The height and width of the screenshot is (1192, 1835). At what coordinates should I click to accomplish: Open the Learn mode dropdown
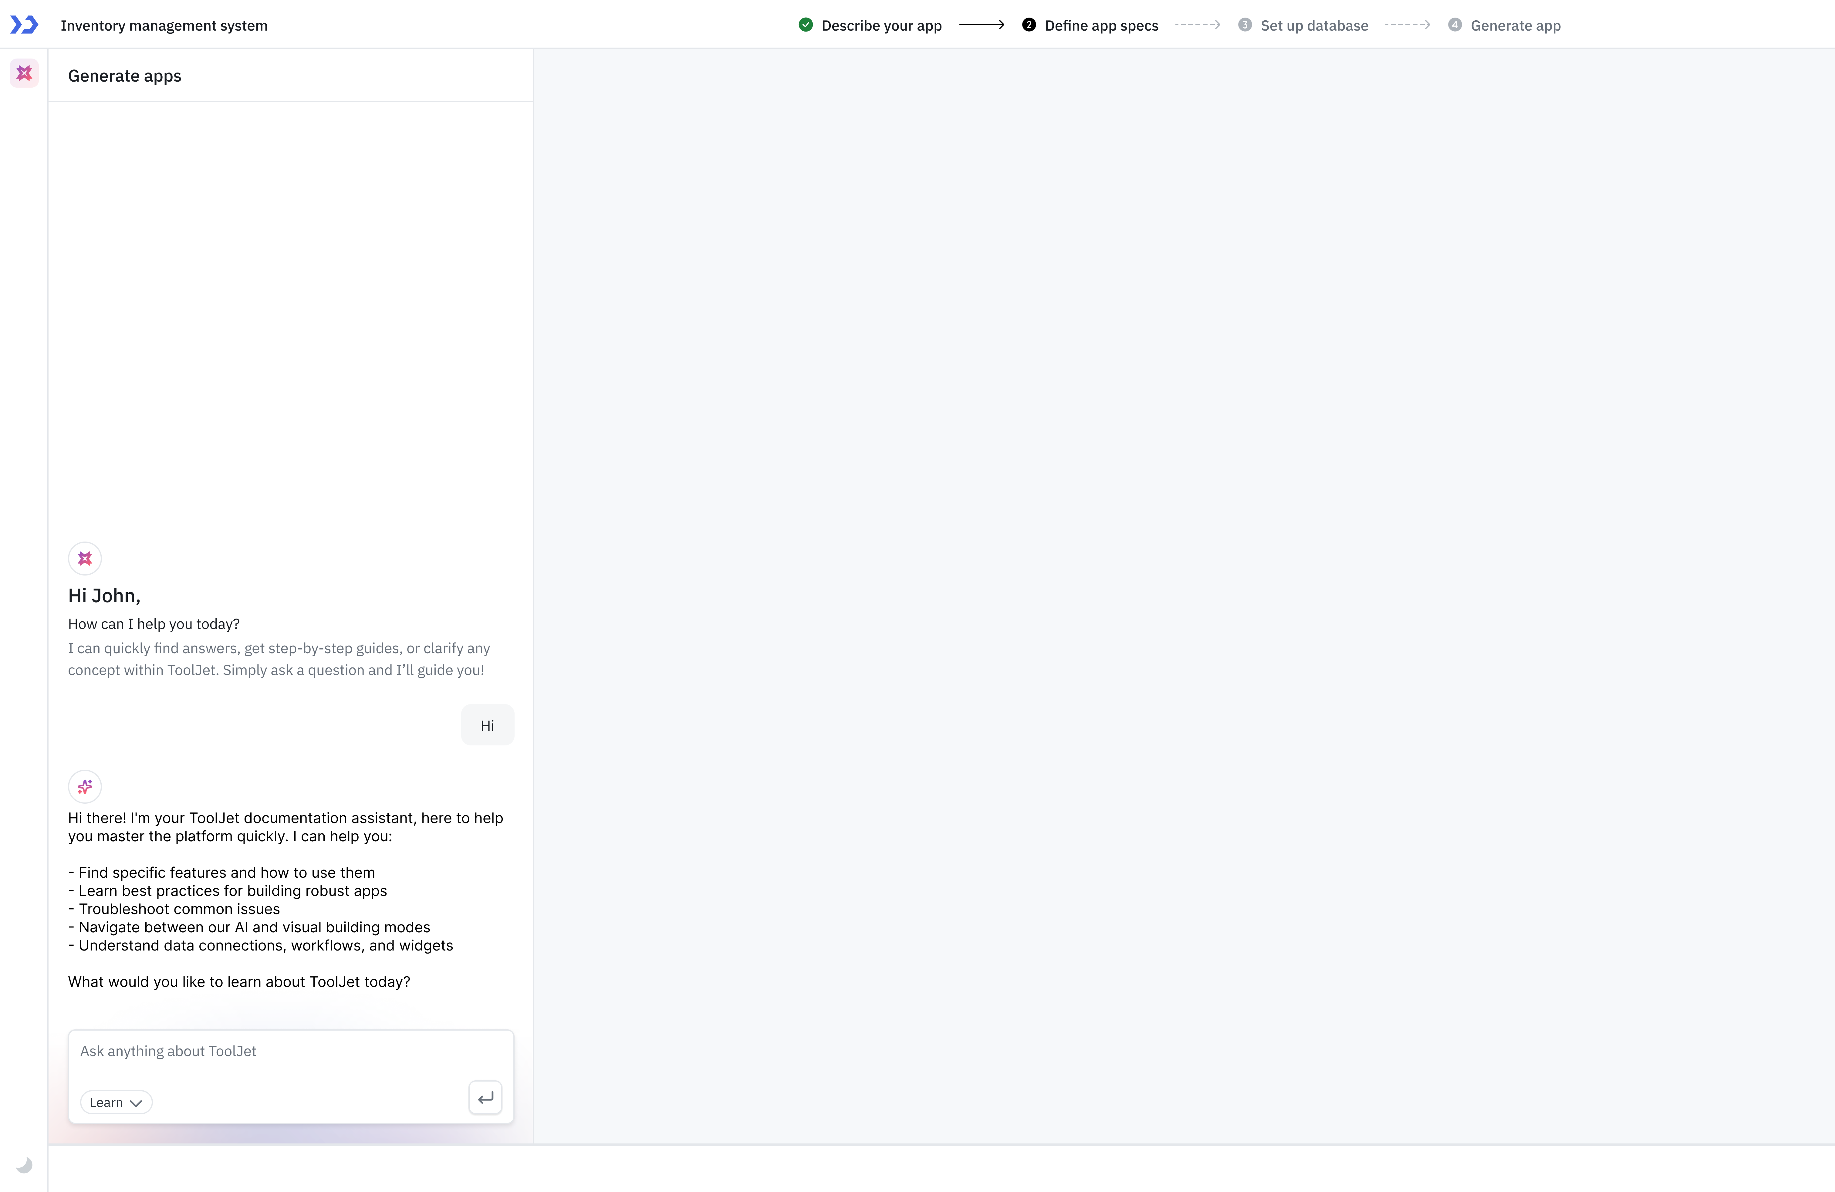[x=116, y=1102]
